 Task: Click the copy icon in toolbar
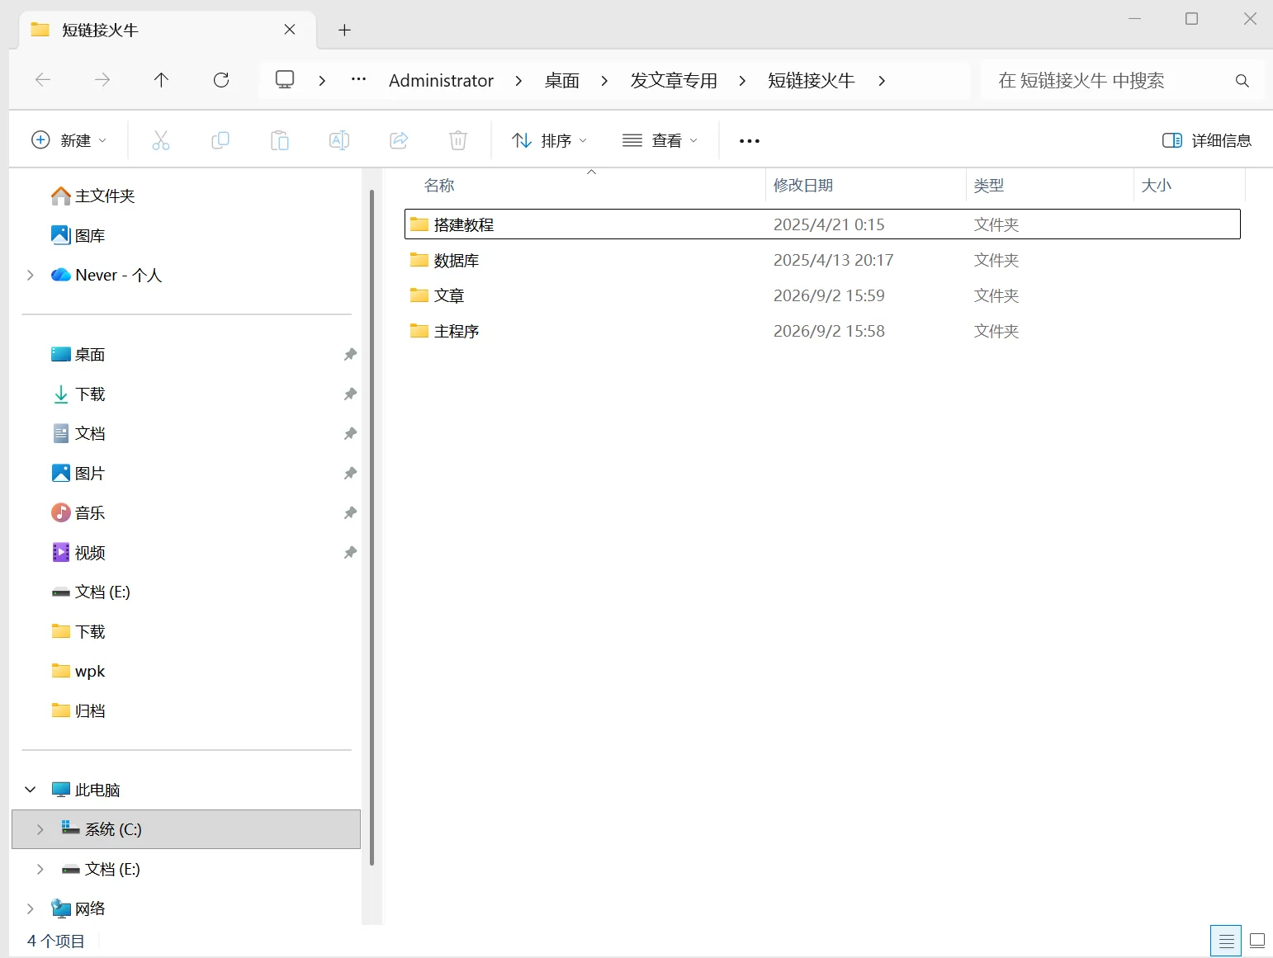pyautogui.click(x=220, y=140)
